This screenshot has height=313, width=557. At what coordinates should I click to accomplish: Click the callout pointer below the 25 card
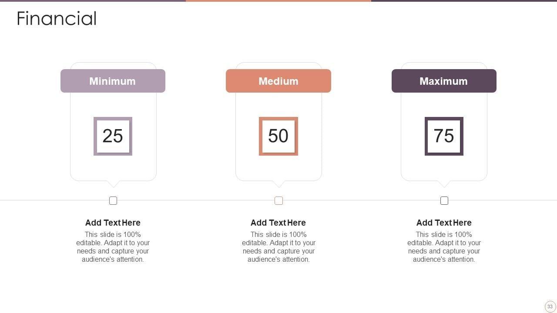tap(113, 184)
